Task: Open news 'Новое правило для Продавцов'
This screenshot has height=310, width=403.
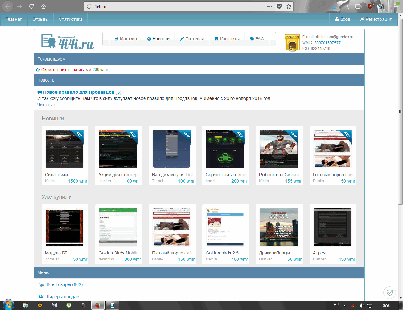Action: 78,92
